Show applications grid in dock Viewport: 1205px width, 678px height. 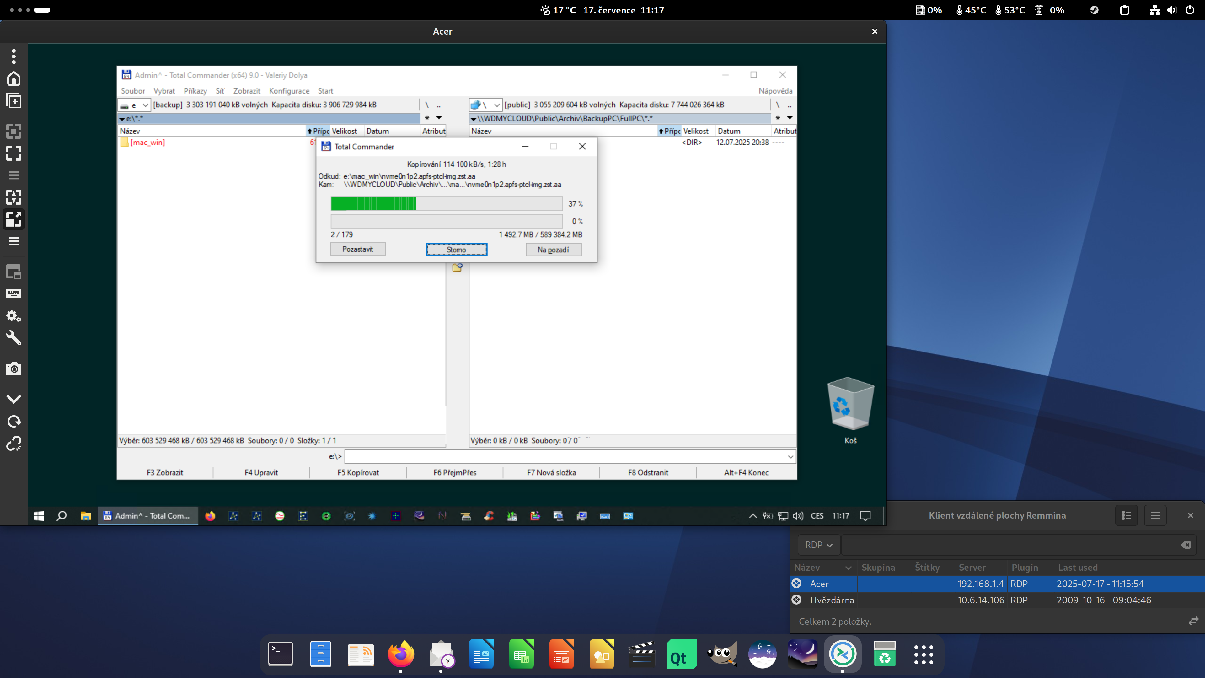click(924, 654)
